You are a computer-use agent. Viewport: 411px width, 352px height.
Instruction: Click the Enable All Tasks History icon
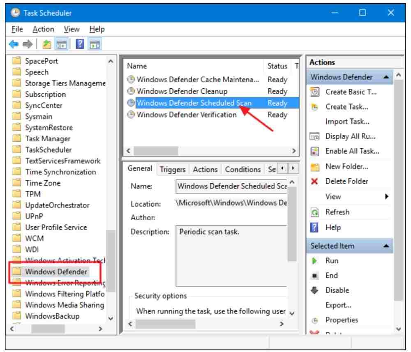tap(314, 152)
